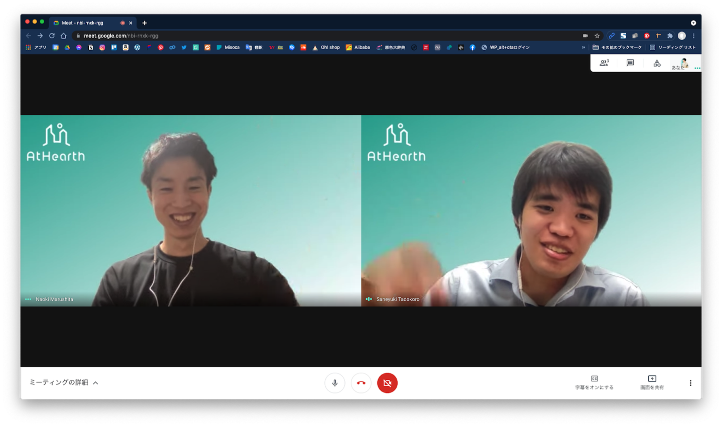Screen dimensions: 722x426
Task: Go forward in browser history
Action: click(x=40, y=36)
